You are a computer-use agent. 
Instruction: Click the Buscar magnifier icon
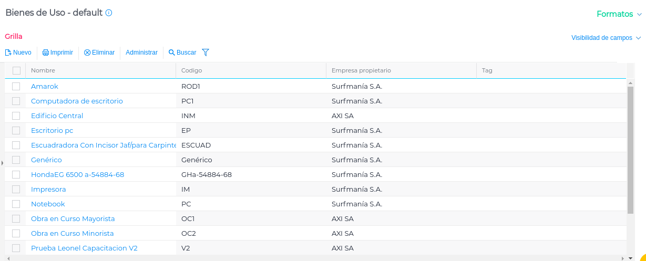tap(171, 53)
